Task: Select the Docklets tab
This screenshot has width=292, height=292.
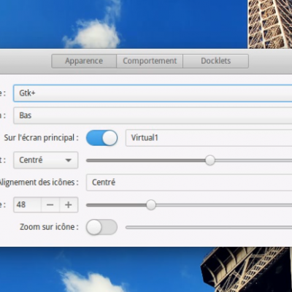Action: point(216,61)
